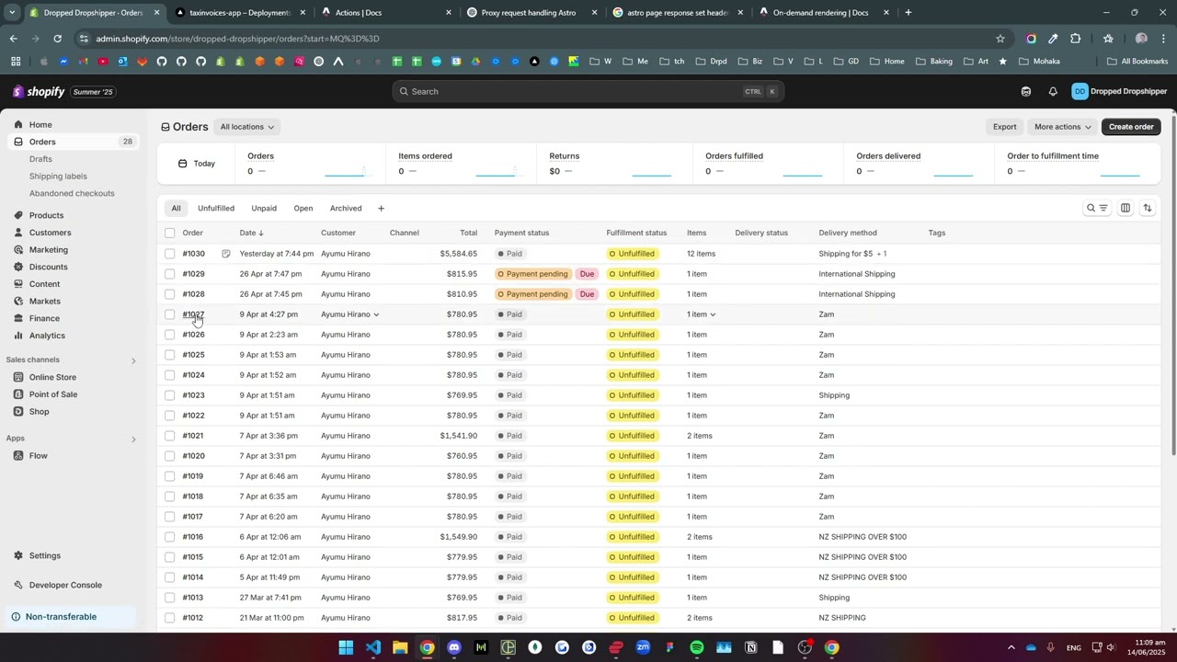This screenshot has width=1177, height=662.
Task: Click the Create order button
Action: click(x=1131, y=127)
